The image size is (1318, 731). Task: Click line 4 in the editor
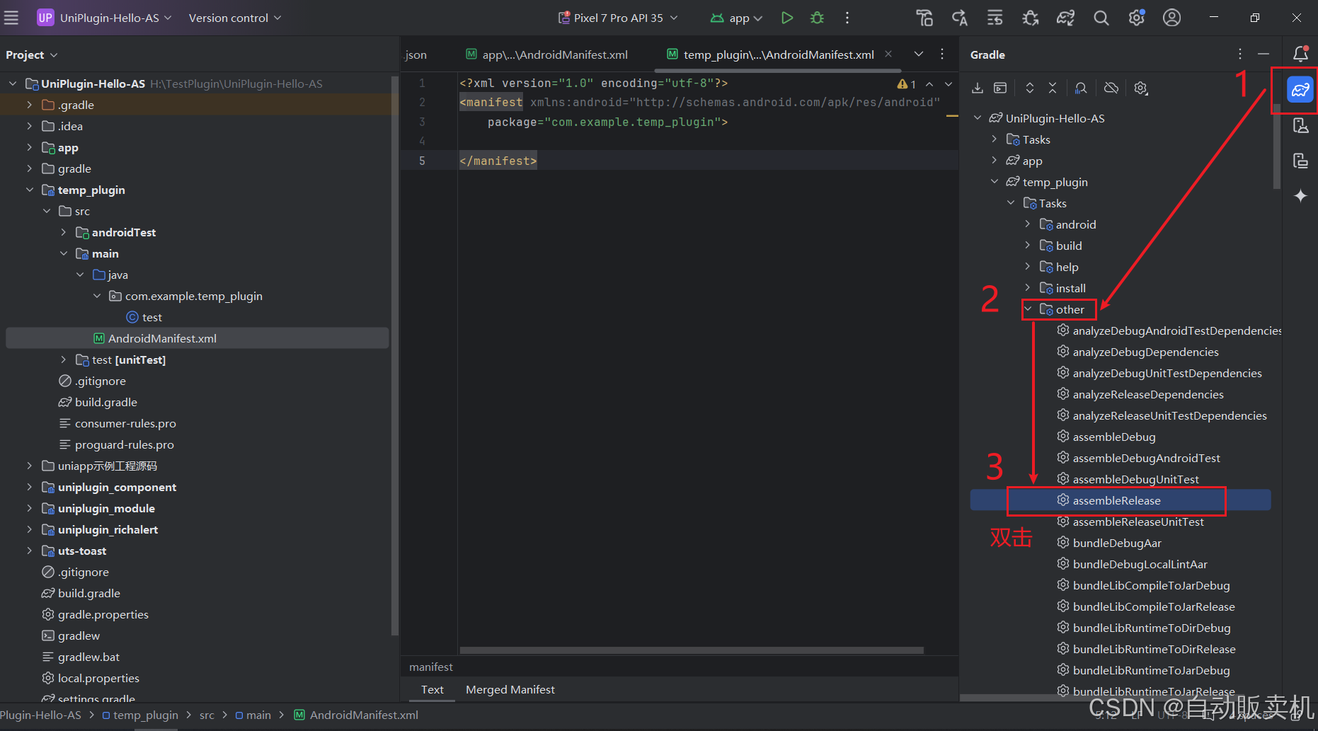pos(708,141)
